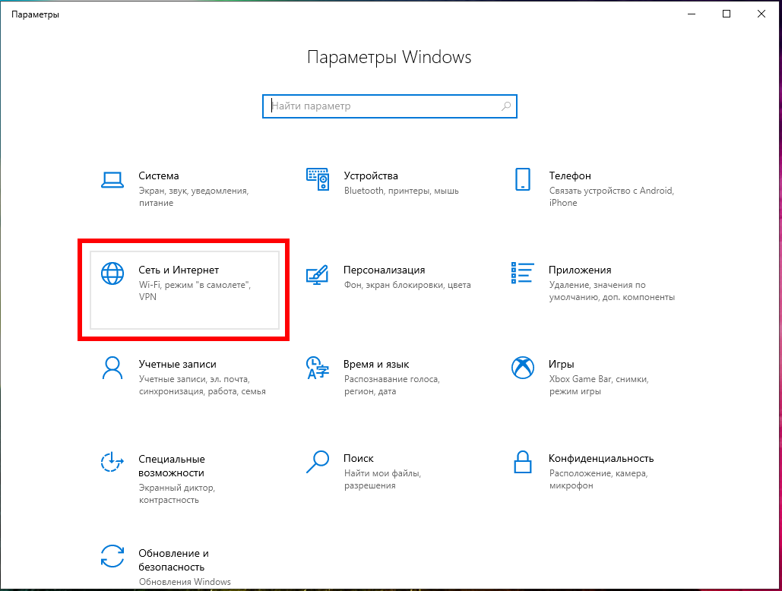The height and width of the screenshot is (591, 782).
Task: Click the Обновление и безопасность refresh arrows icon
Action: click(112, 556)
